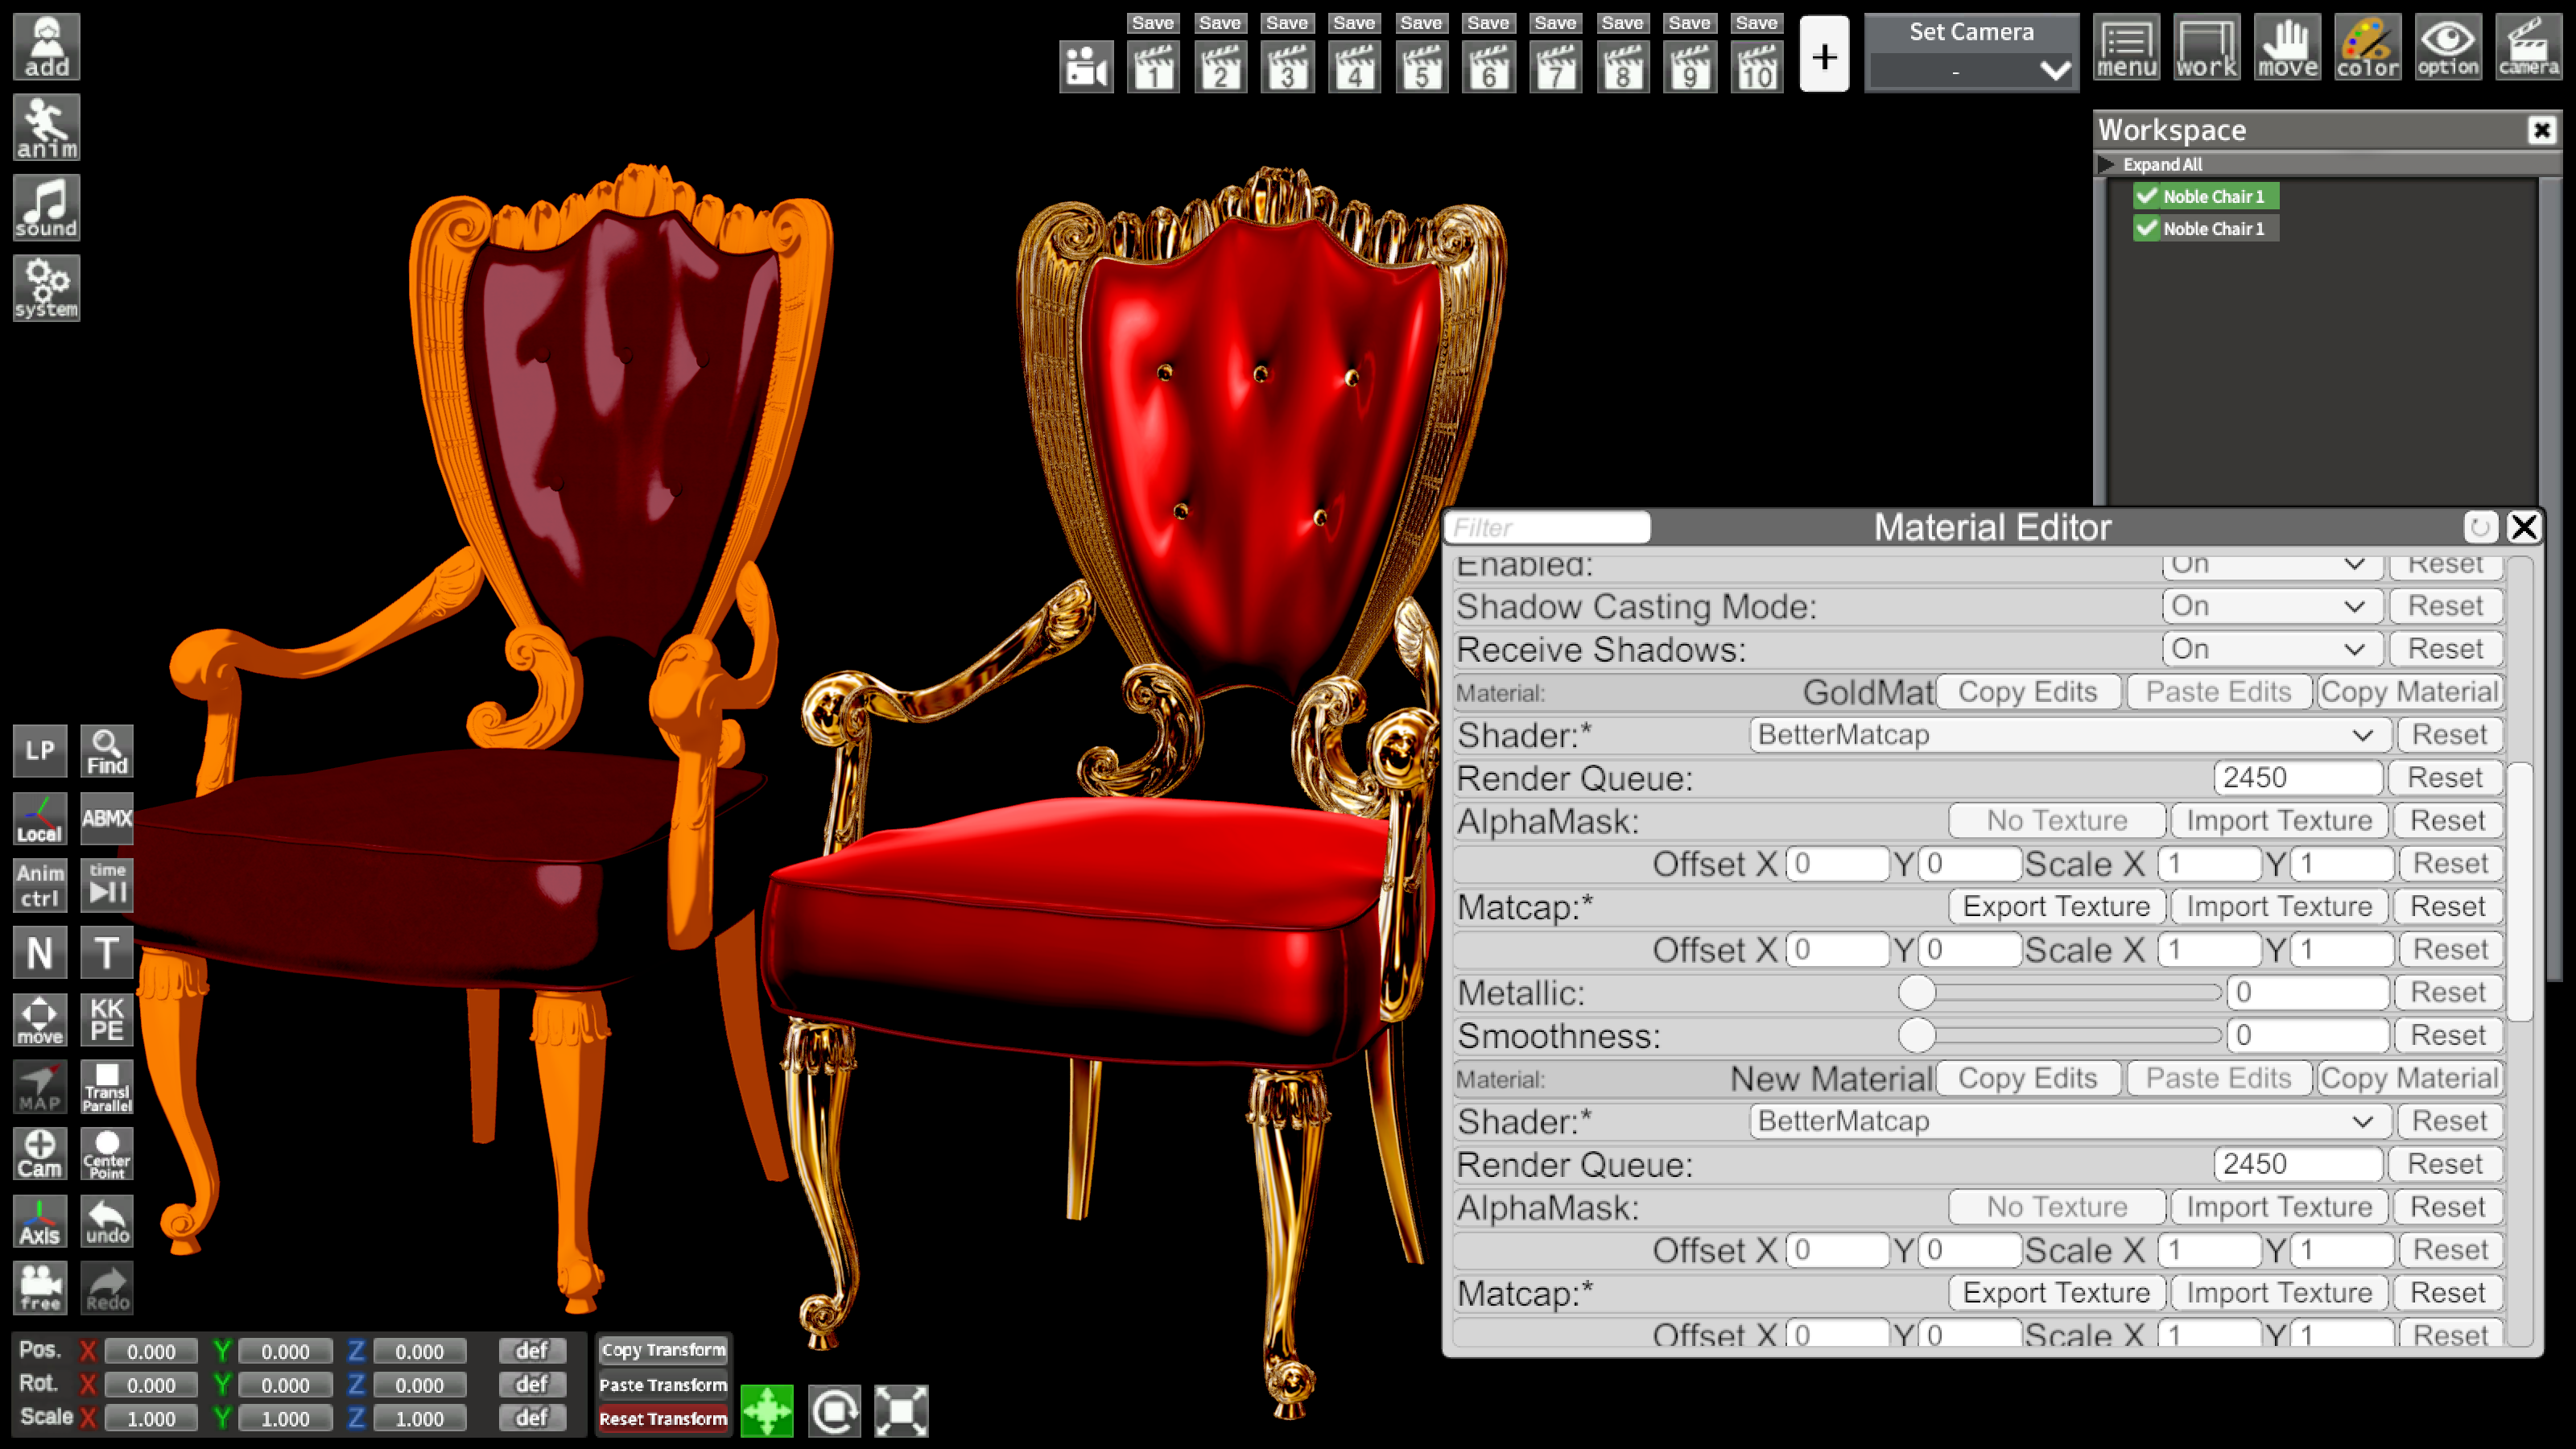Save camera to slot 3
The image size is (2576, 1449).
pos(1287,23)
